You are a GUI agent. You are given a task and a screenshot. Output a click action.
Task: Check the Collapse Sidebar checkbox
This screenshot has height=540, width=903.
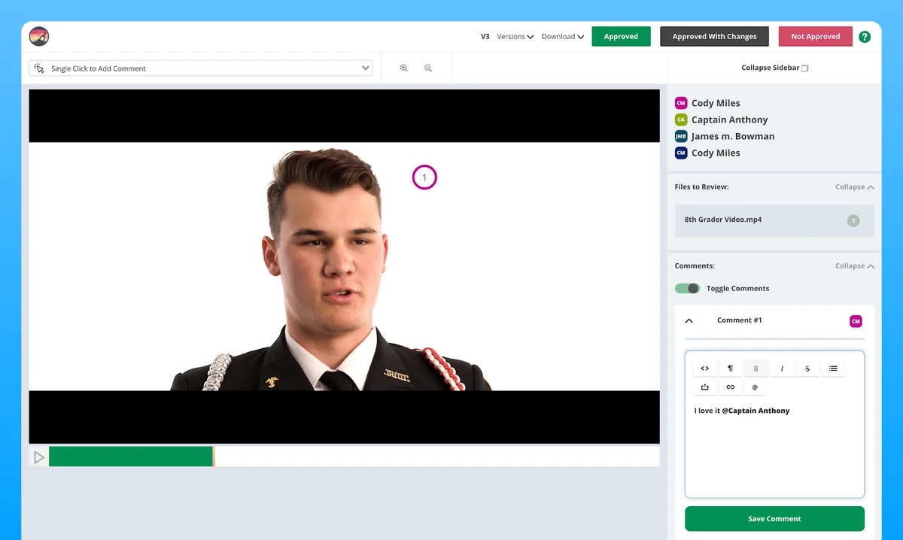tap(804, 68)
